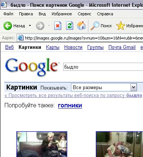Screen dimensions: 143x157
Task: Open the Сервис menu
Action: pyautogui.click(x=84, y=14)
